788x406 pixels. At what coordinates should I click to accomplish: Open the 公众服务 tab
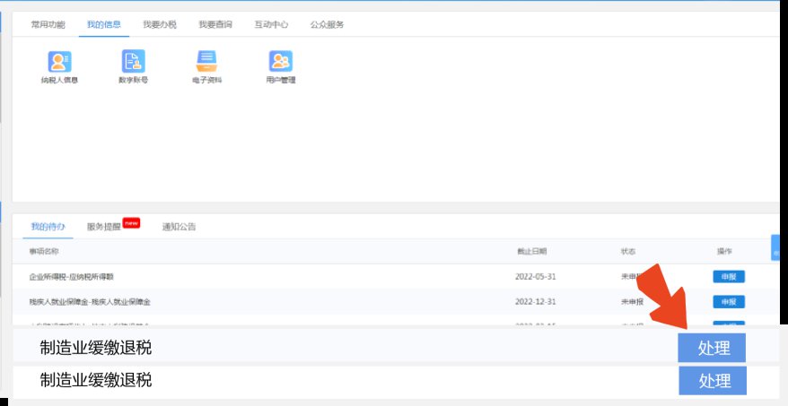pos(327,24)
